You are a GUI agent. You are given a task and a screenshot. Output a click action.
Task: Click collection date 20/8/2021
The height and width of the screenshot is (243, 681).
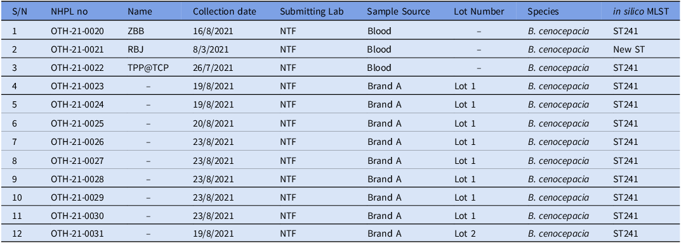click(213, 123)
